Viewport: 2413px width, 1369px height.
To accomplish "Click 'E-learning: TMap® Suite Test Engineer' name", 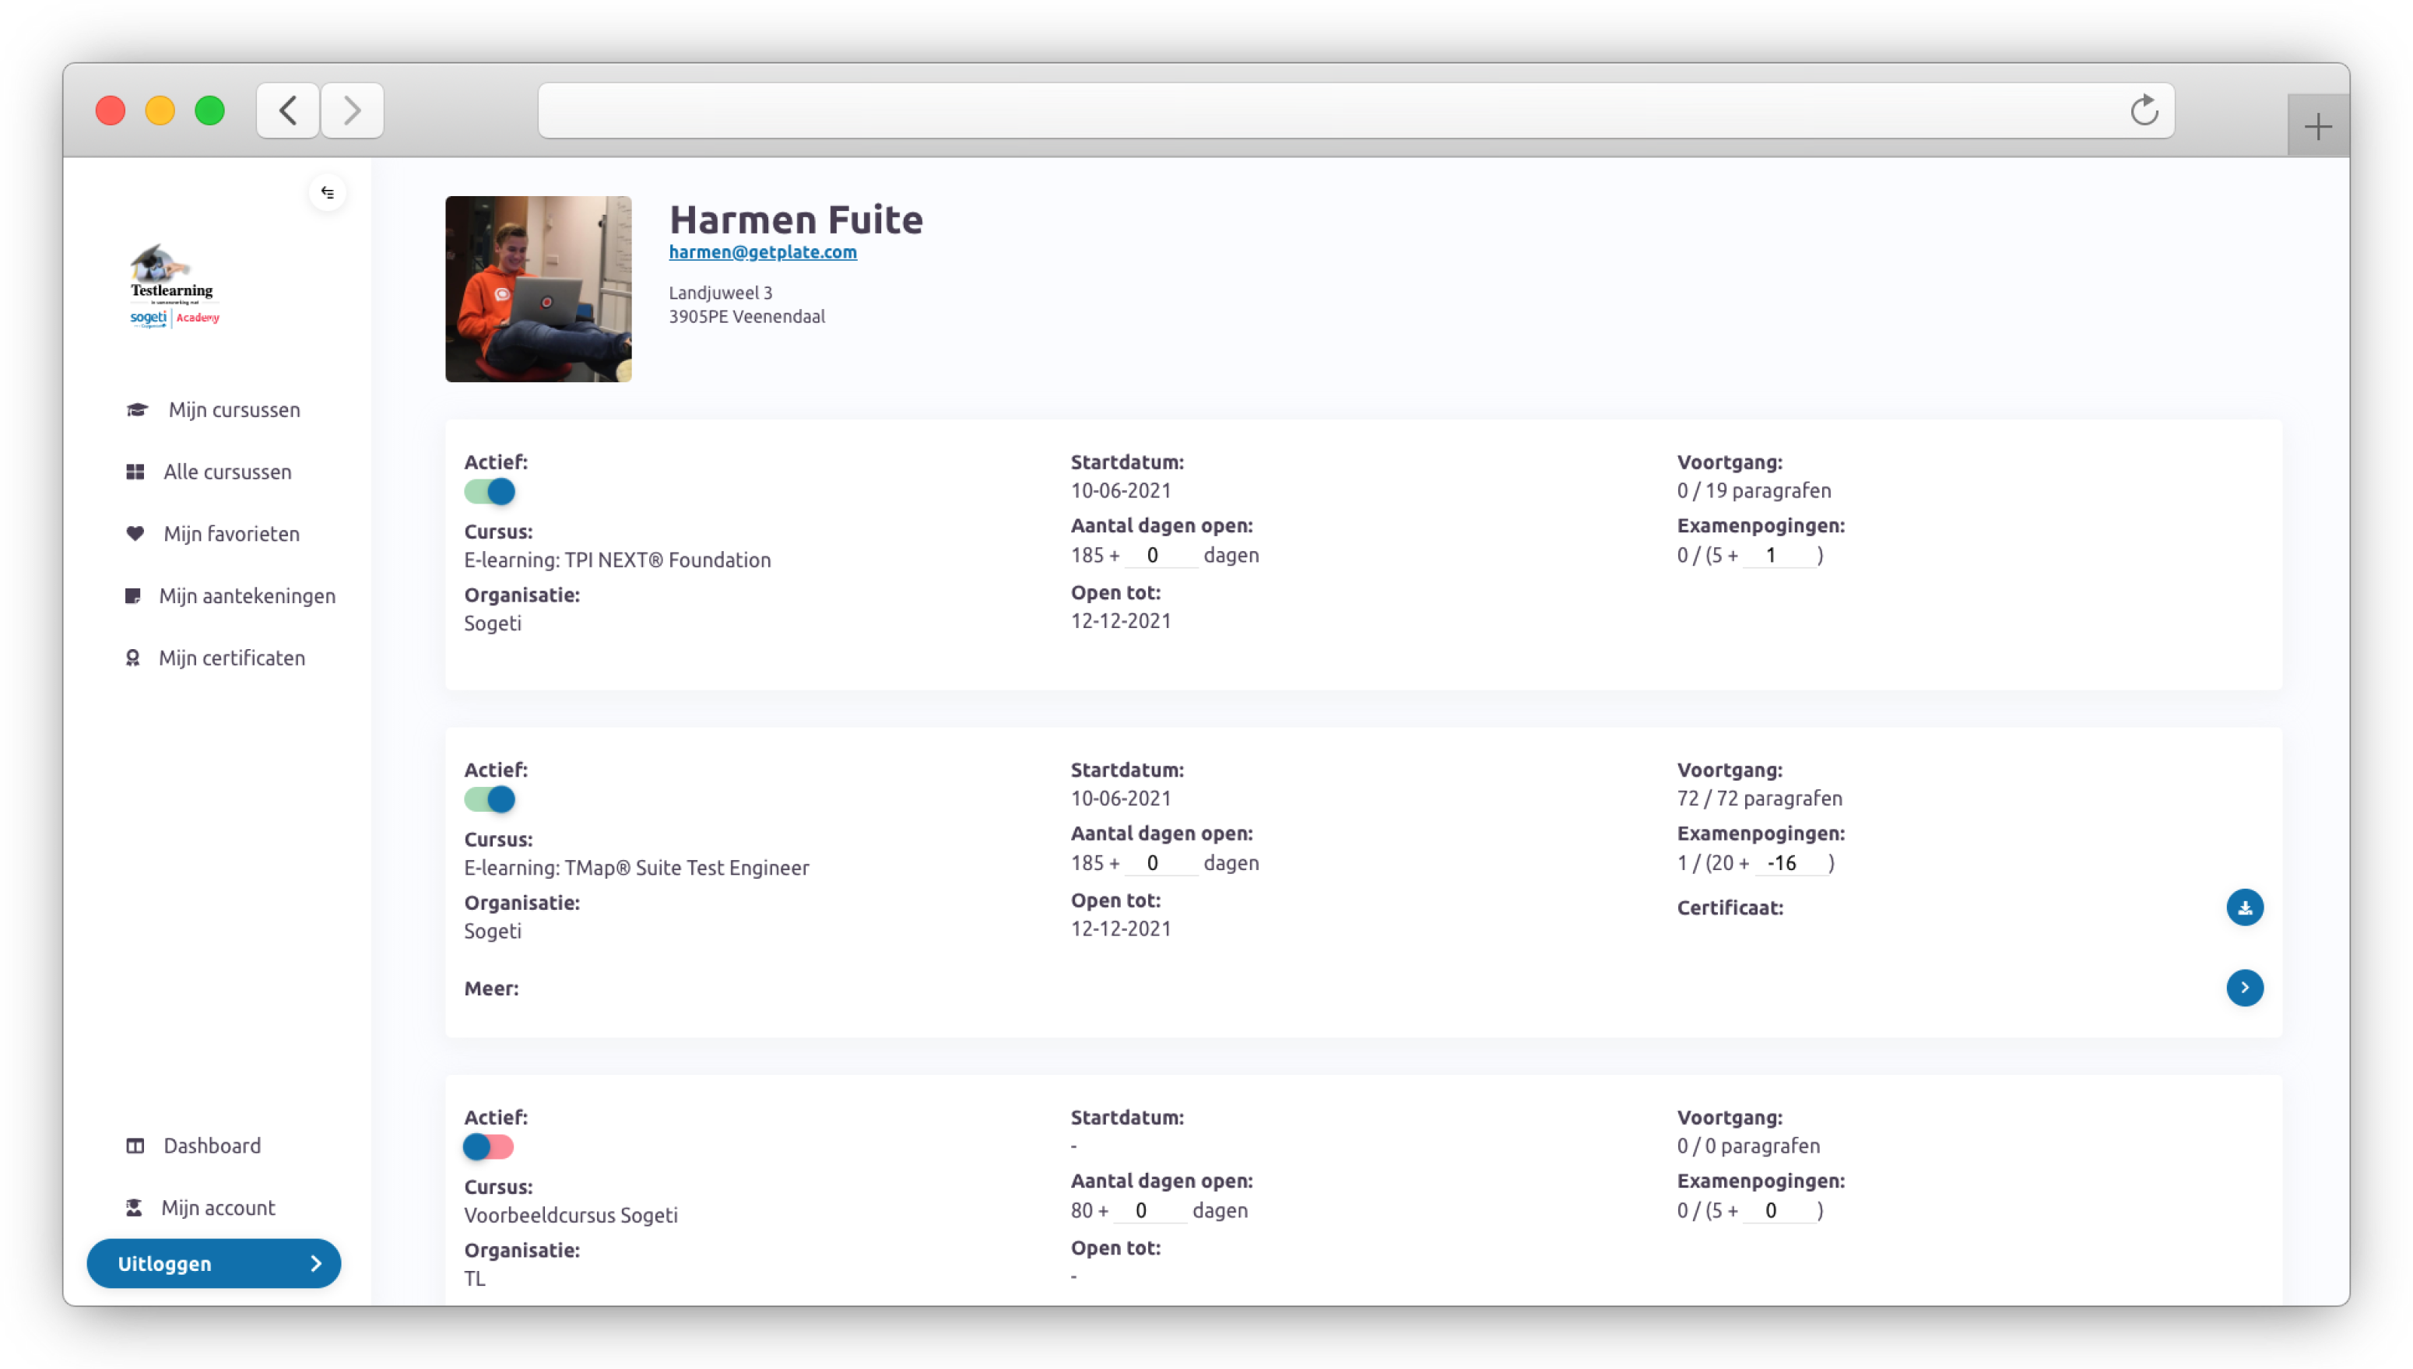I will 637,868.
